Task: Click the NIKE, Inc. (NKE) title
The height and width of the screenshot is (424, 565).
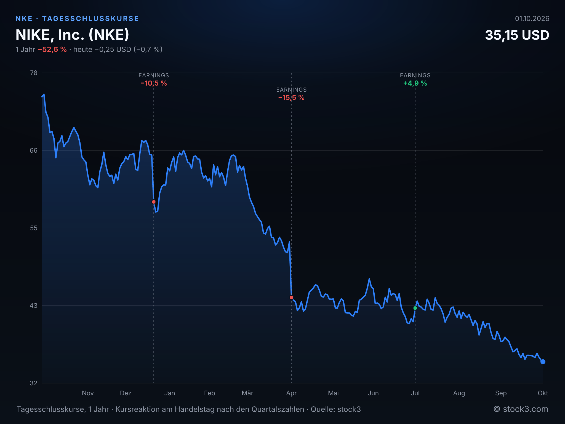Action: click(72, 35)
